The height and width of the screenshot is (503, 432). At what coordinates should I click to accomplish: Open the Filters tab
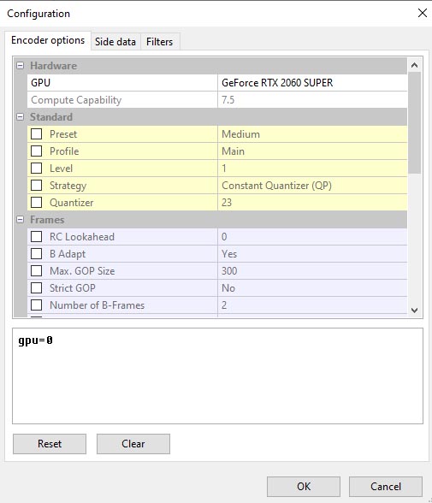tap(160, 42)
